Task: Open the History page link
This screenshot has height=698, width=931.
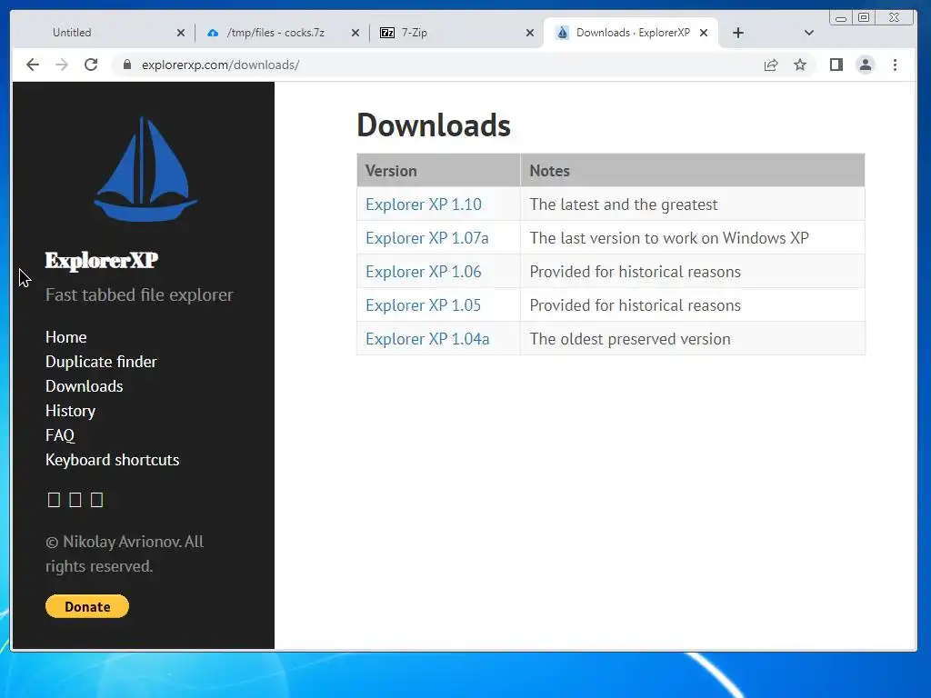Action: pyautogui.click(x=70, y=411)
